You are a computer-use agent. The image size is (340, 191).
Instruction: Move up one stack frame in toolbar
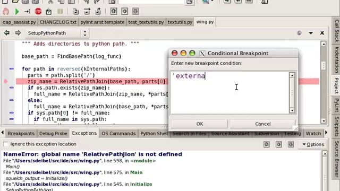point(114,11)
